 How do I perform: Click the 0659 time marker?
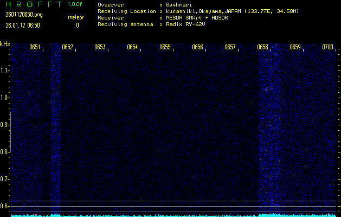click(x=295, y=47)
